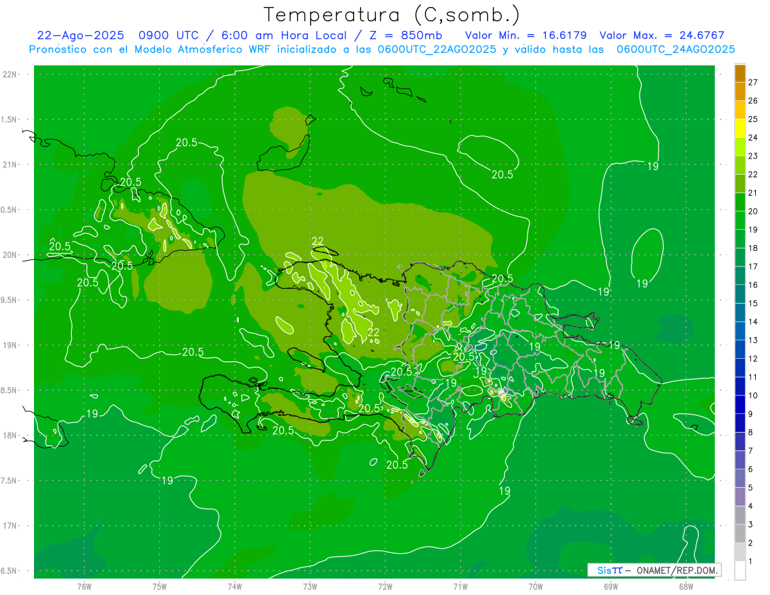Click the light gray swatch beside label 2

point(740,552)
